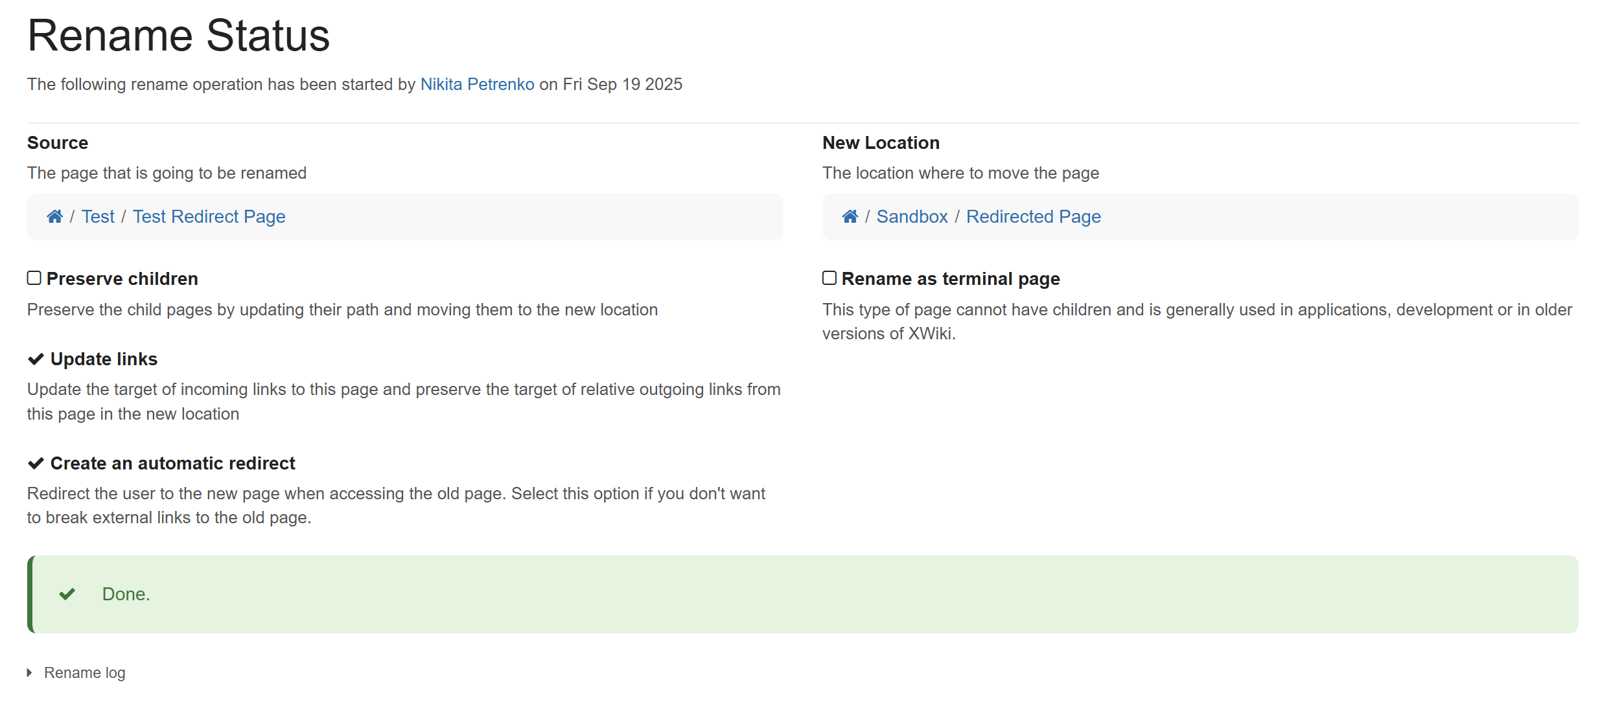Click the Rename Status page heading
This screenshot has width=1600, height=711.
178,35
